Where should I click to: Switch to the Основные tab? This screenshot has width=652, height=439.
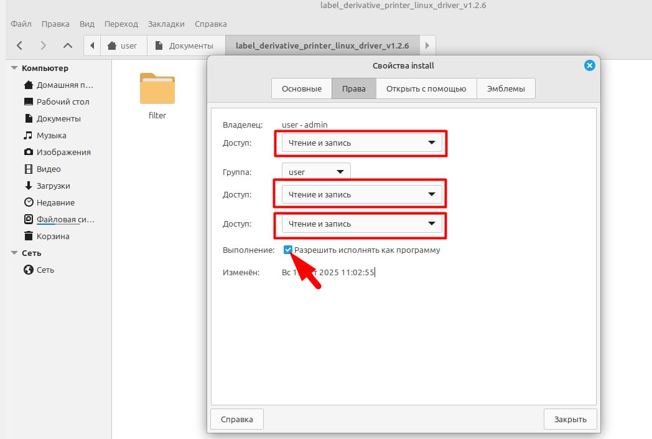[302, 88]
